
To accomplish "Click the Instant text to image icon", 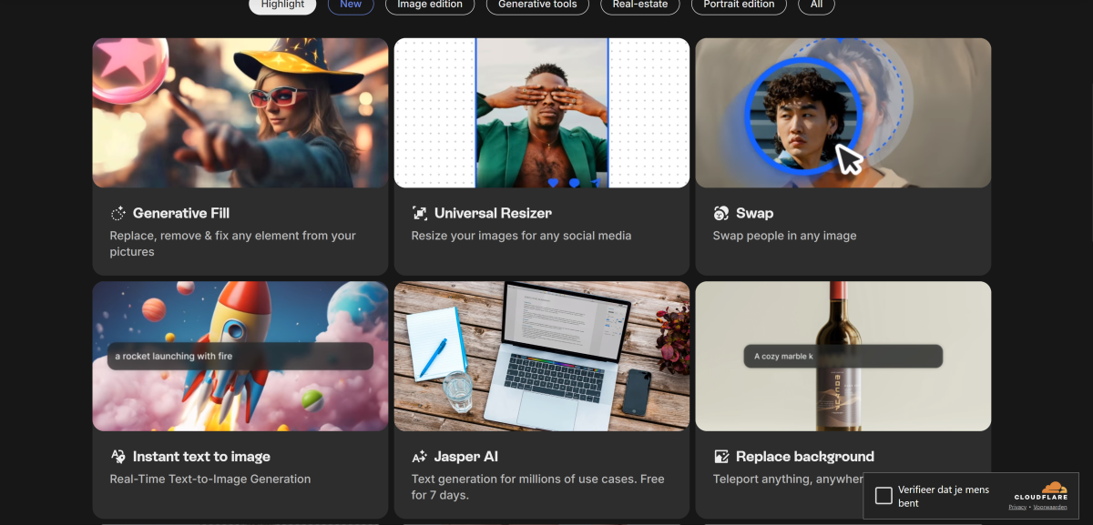I will coord(117,457).
